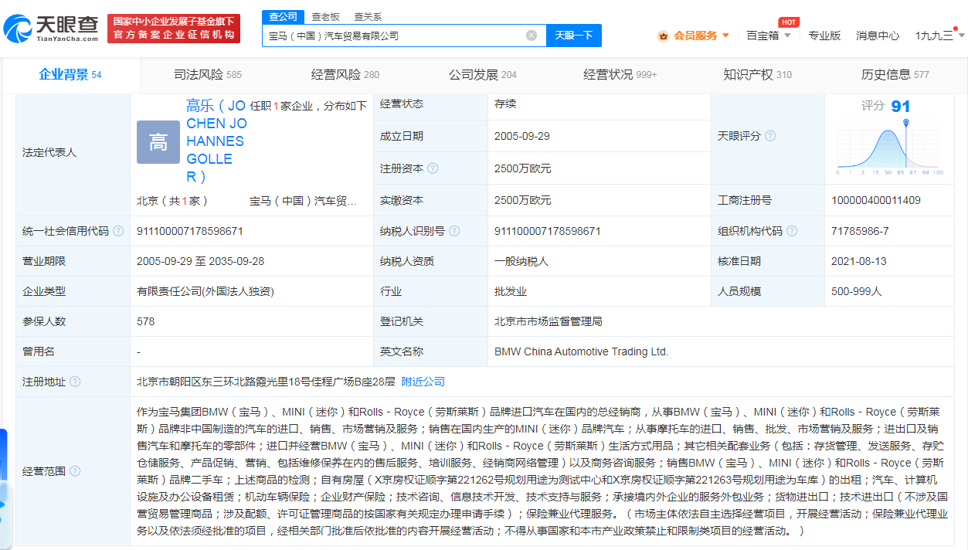Click approval date 2021-08-13

[859, 261]
